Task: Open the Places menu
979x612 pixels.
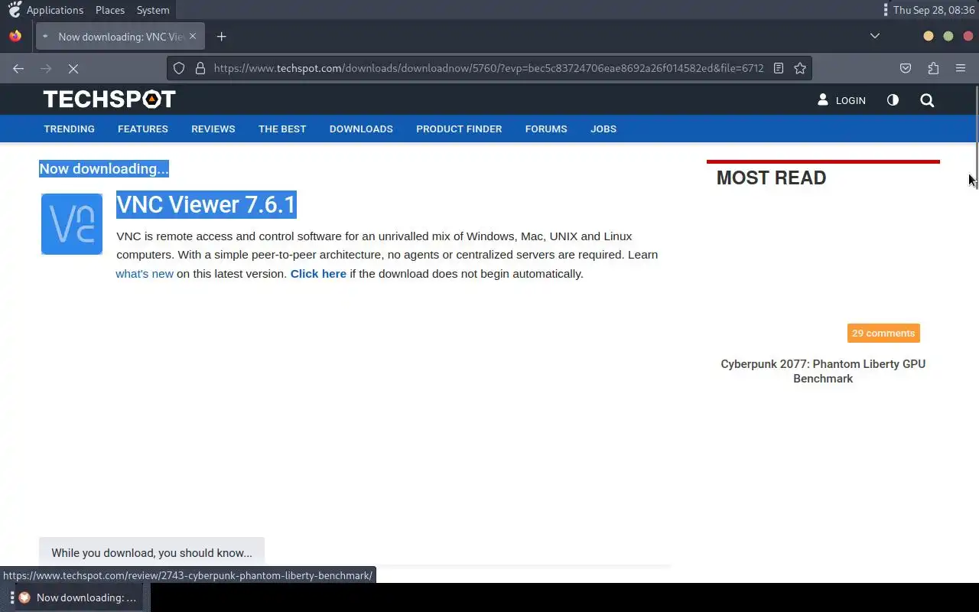Action: [110, 10]
